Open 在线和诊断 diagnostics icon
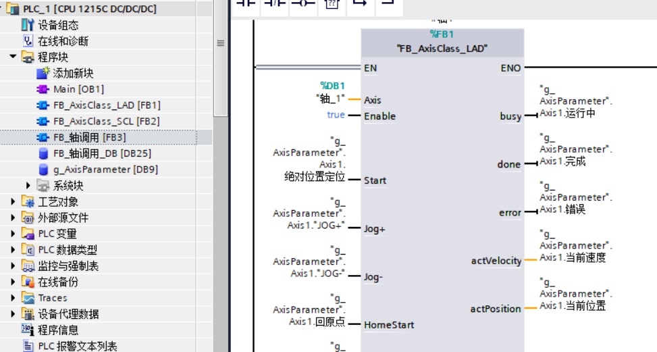 coord(27,41)
